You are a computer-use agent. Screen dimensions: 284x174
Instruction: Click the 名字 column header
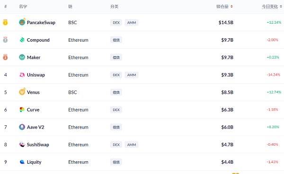23,7
